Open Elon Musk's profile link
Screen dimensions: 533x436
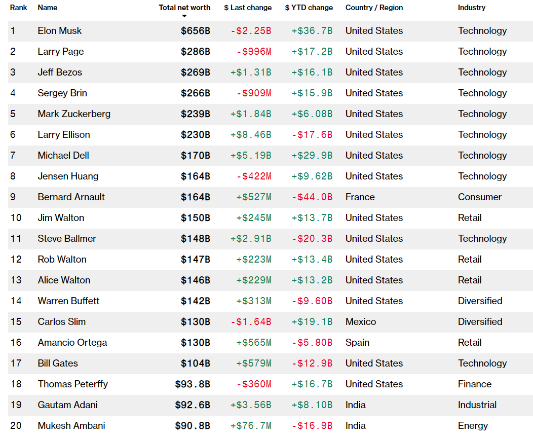click(59, 31)
